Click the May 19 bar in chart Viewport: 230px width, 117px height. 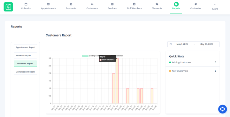click(x=117, y=81)
